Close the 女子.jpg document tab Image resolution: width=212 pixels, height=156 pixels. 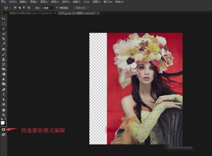98,13
